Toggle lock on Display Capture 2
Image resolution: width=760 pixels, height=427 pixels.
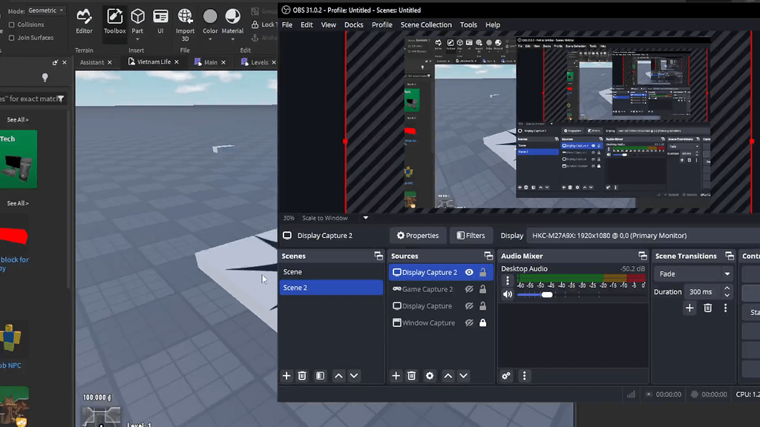(482, 272)
